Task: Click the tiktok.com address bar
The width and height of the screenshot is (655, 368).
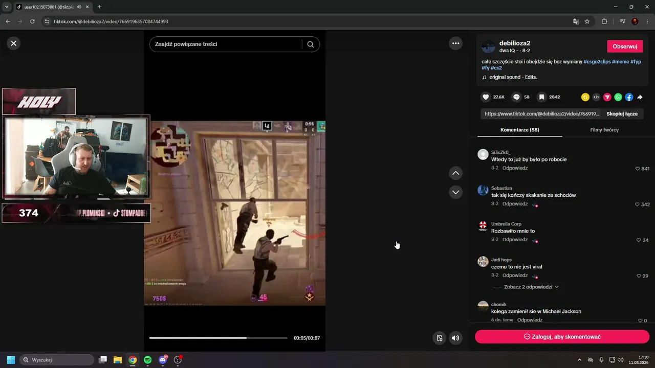Action: click(307, 21)
